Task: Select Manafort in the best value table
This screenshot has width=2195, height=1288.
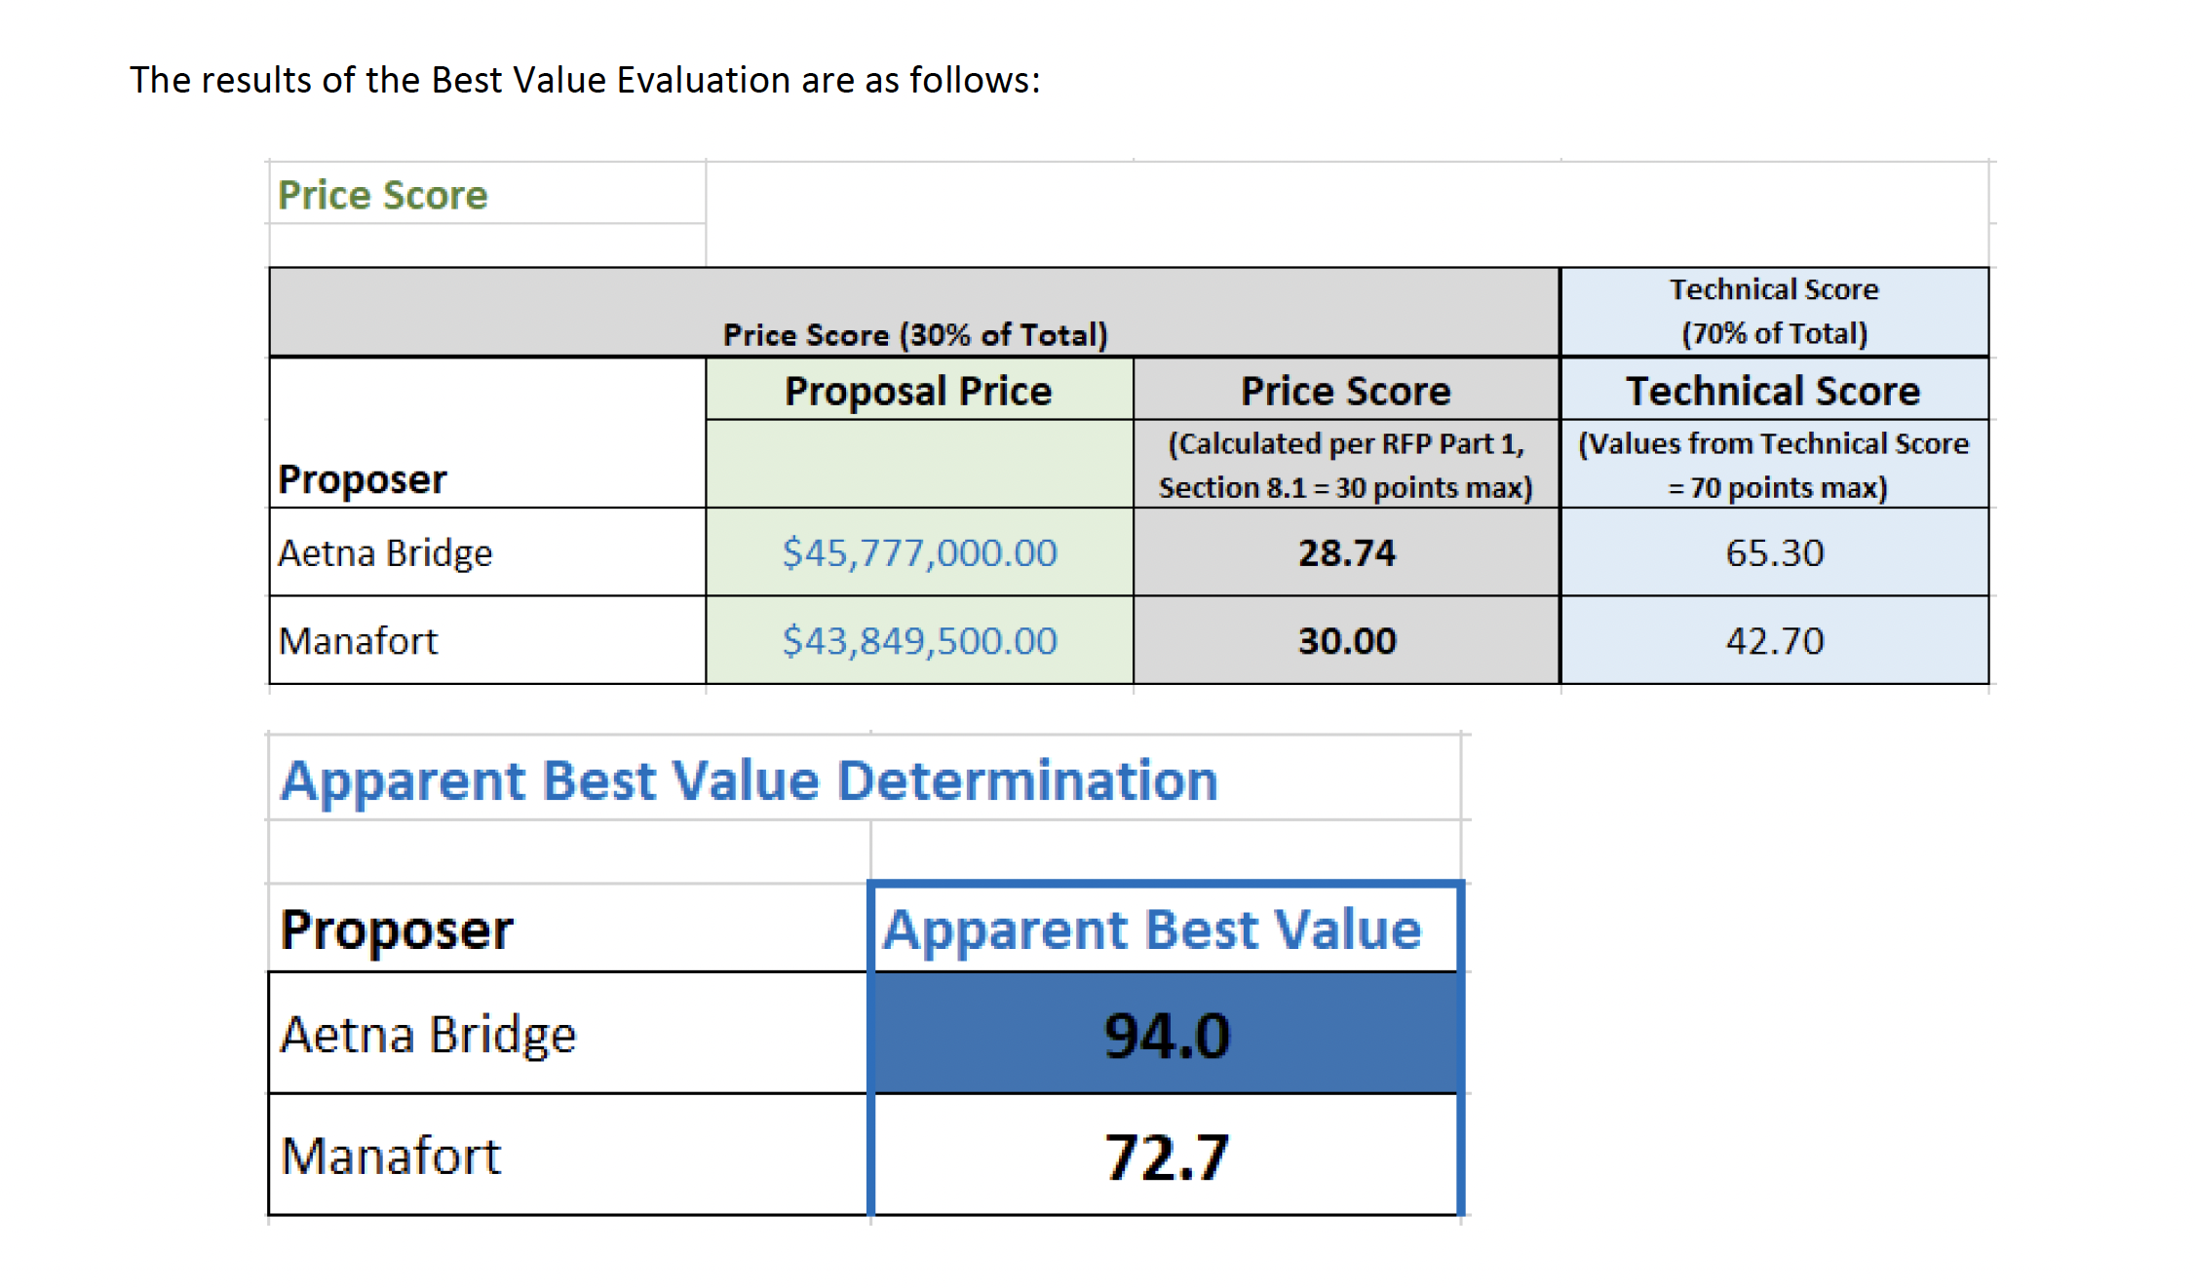Action: click(x=391, y=1156)
